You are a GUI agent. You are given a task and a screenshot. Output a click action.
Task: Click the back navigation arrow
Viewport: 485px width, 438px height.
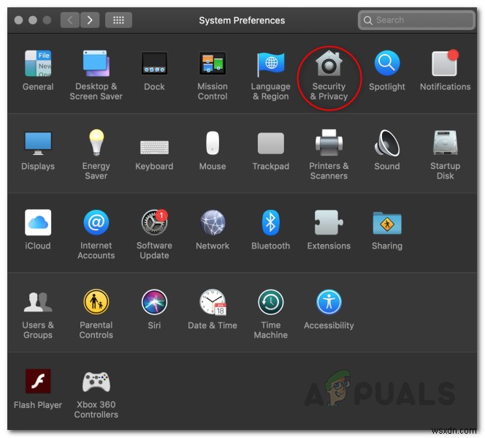click(70, 20)
